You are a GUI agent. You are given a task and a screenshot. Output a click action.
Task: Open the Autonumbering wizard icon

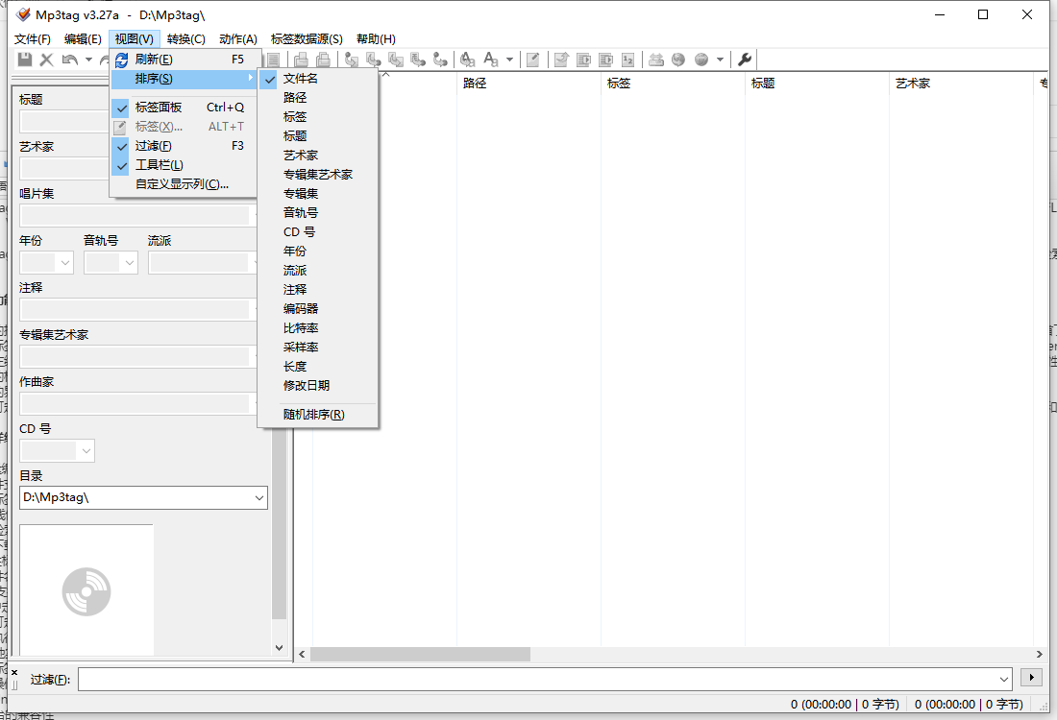click(627, 60)
